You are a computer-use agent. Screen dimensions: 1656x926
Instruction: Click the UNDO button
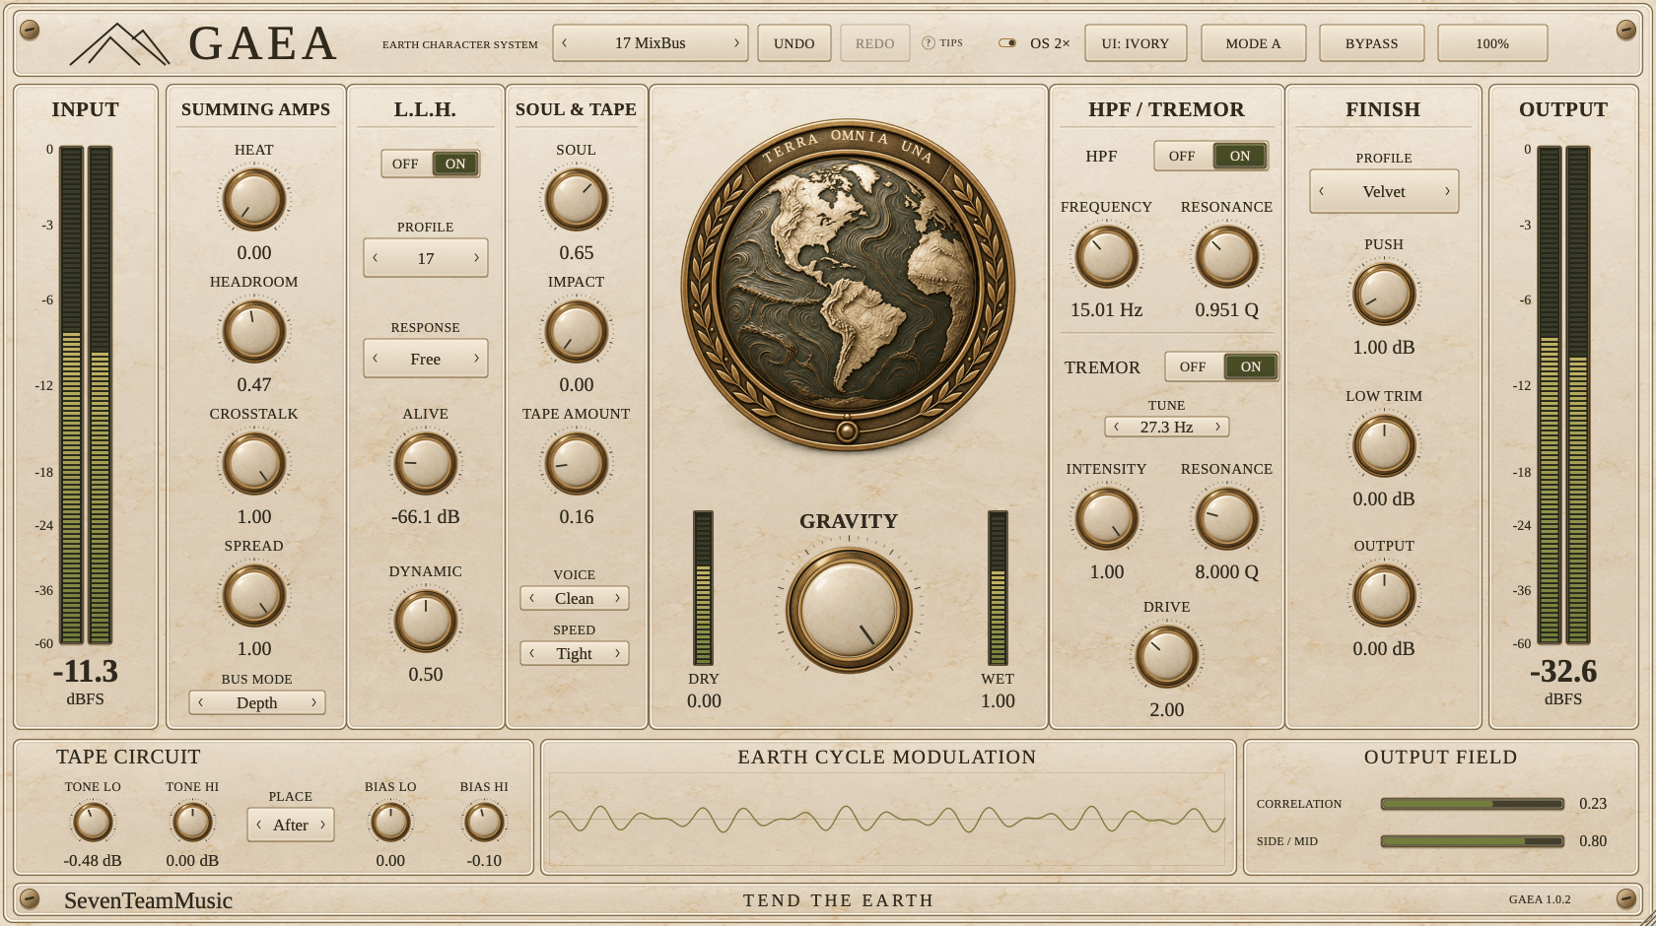point(794,43)
